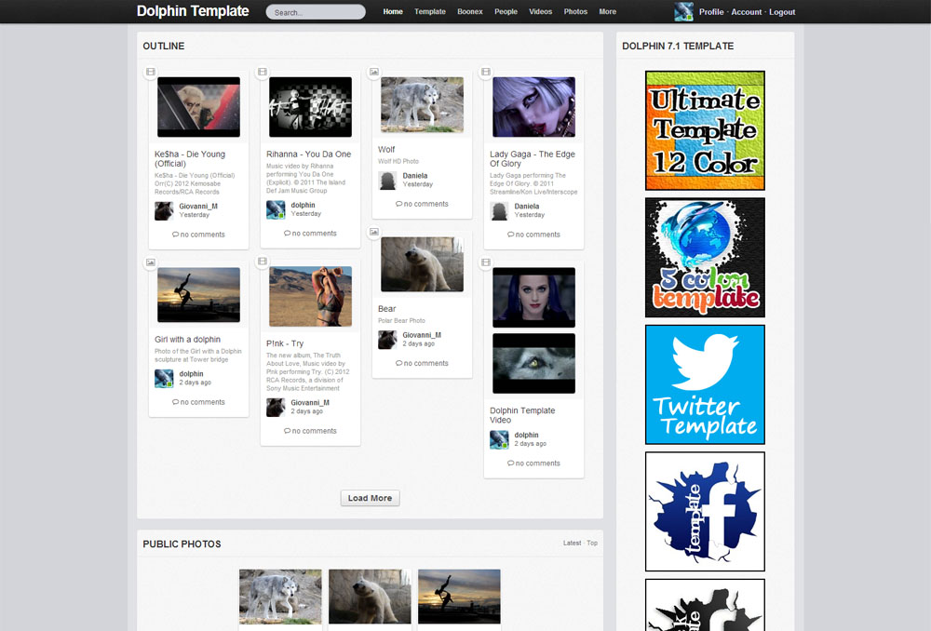The width and height of the screenshot is (931, 631).
Task: Open the Template menu item
Action: click(430, 12)
